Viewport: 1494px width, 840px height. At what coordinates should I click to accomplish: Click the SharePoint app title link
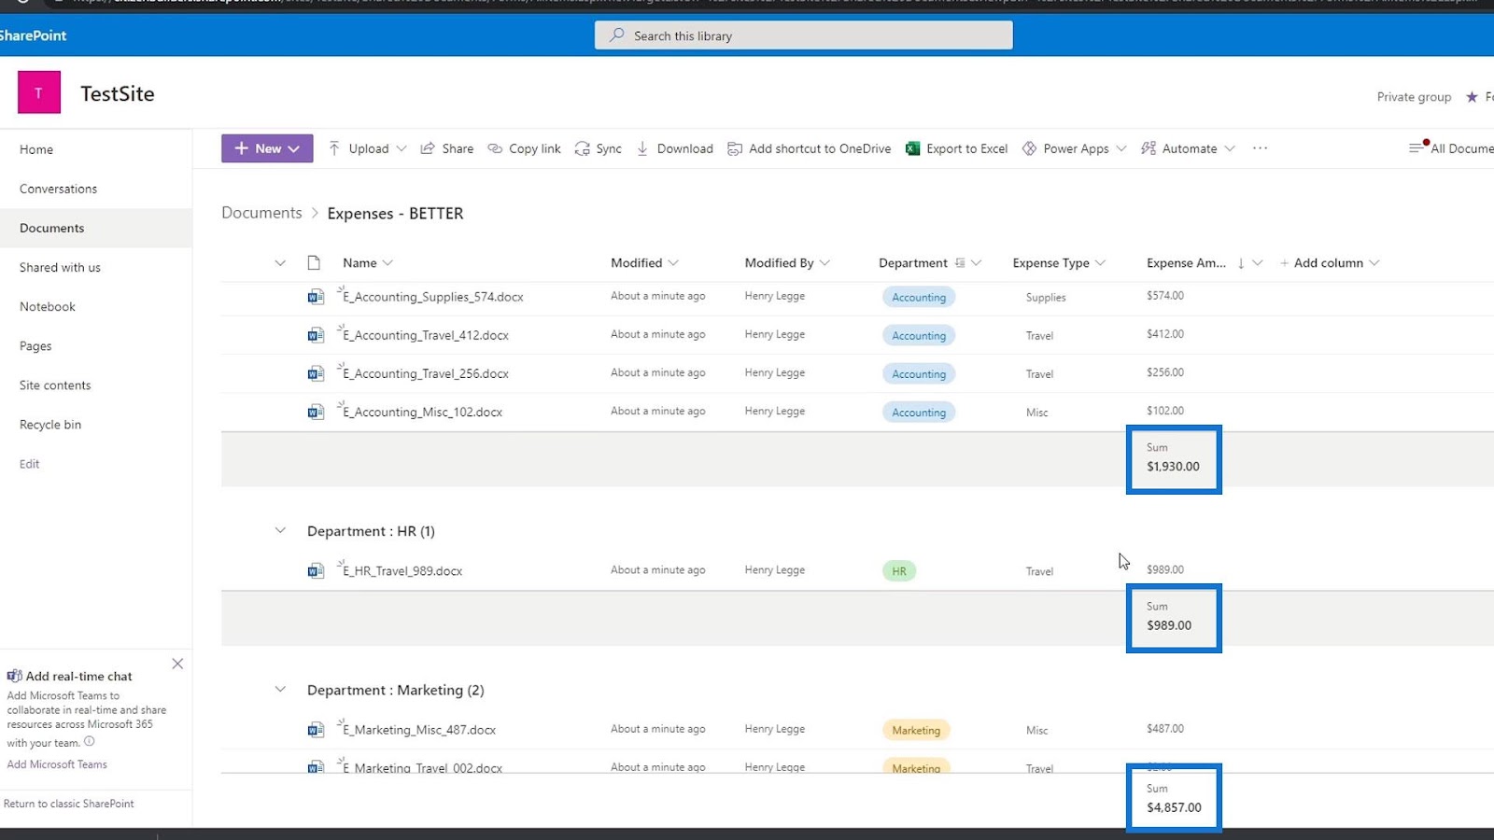pos(33,35)
